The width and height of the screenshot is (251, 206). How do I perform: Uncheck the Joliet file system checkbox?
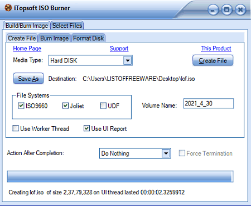click(65, 106)
